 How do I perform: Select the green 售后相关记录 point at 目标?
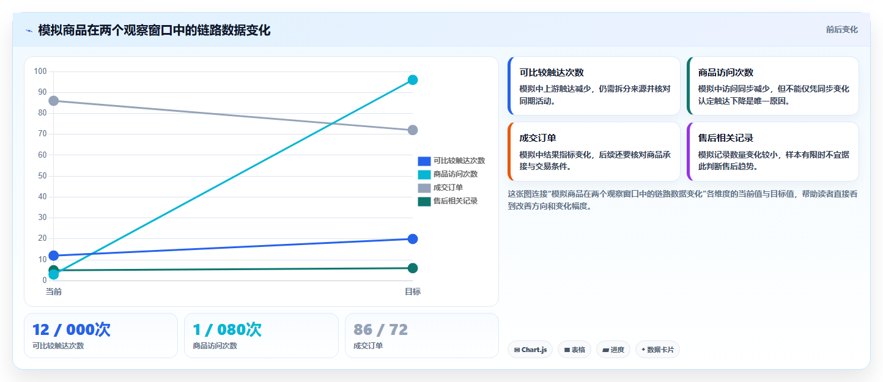point(413,268)
